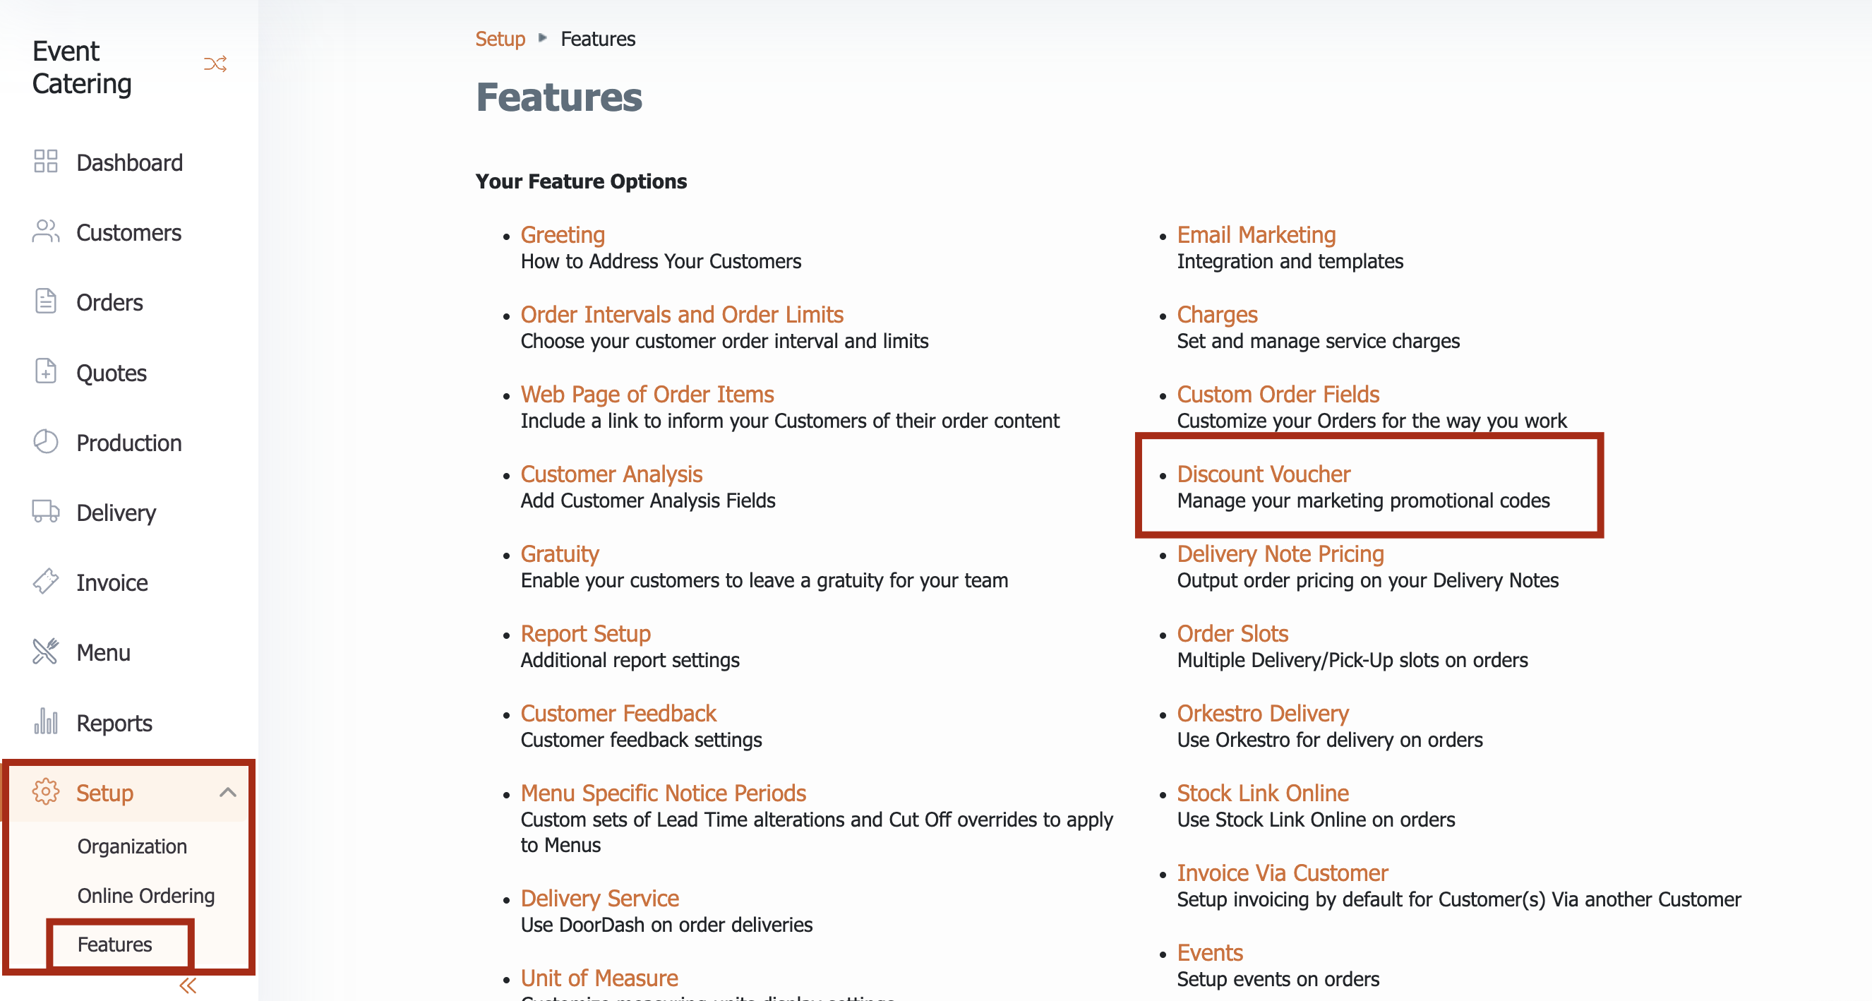The image size is (1872, 1001).
Task: Open Dashboard via its grid icon
Action: pyautogui.click(x=46, y=162)
